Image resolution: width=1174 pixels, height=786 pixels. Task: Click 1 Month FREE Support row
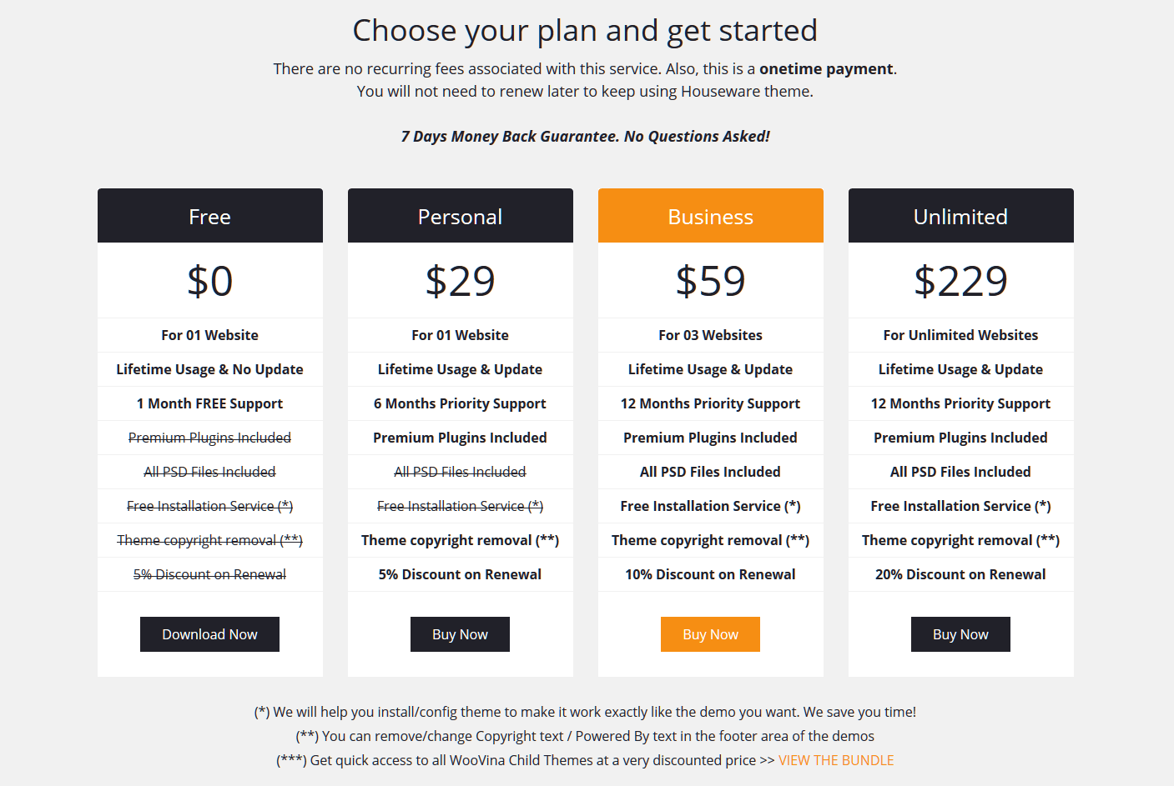[x=210, y=403]
